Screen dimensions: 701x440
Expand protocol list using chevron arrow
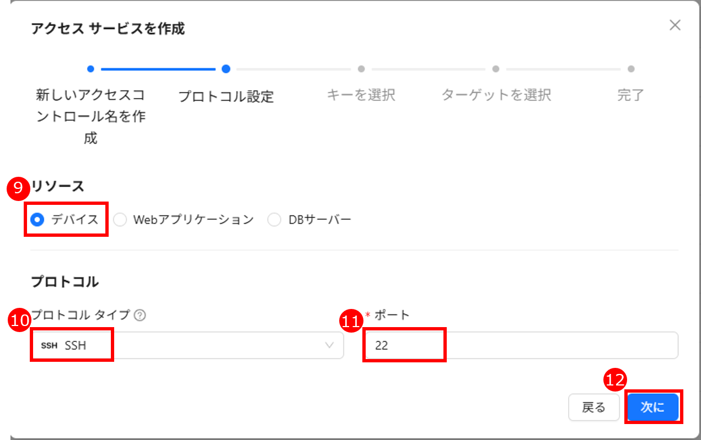pos(330,346)
